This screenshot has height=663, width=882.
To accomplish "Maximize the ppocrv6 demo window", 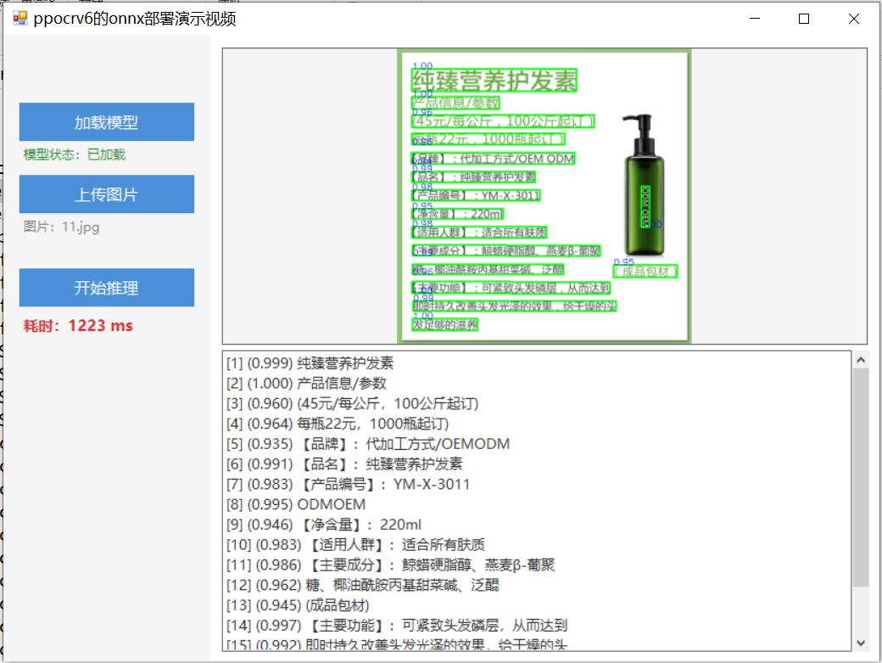I will pos(804,19).
